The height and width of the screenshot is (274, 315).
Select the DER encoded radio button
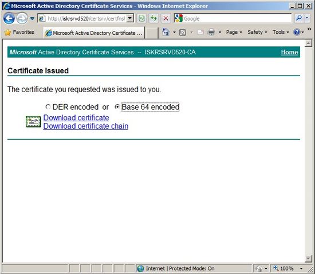pos(48,107)
